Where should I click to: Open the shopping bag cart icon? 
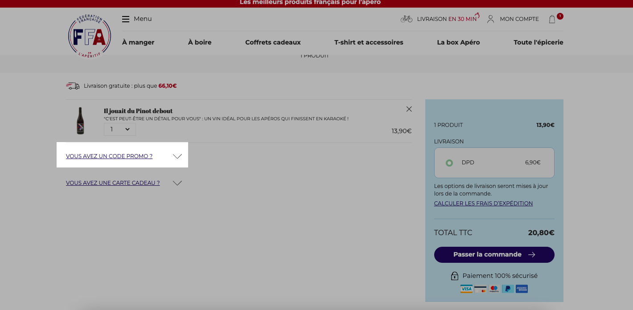coord(552,19)
